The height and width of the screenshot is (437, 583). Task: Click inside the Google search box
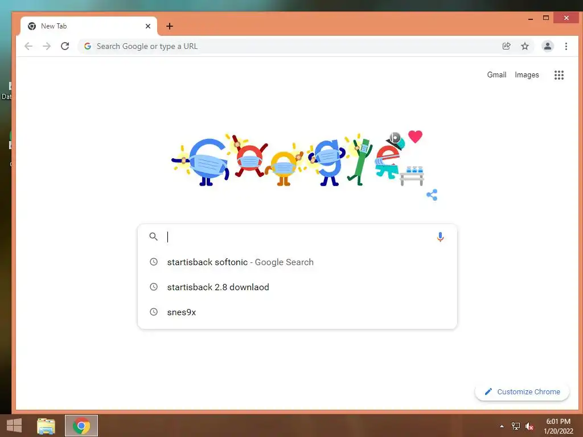coord(297,237)
